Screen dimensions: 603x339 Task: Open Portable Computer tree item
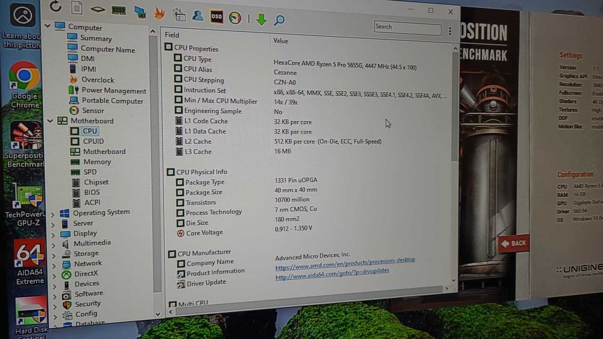point(112,101)
